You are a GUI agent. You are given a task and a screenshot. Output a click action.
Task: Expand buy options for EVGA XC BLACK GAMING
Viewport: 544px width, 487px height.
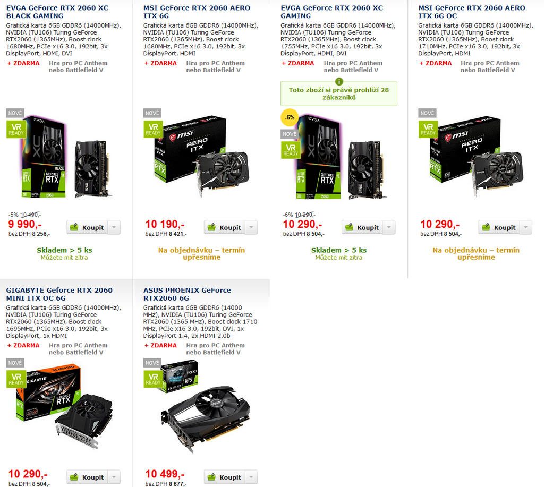(114, 227)
